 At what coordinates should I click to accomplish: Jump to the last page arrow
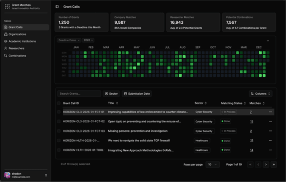tap(274, 165)
